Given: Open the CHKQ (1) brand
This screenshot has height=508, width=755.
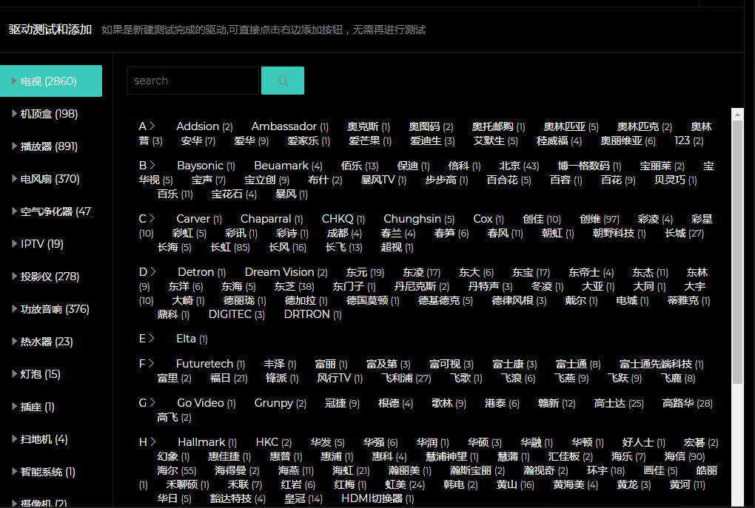Looking at the screenshot, I should (343, 219).
